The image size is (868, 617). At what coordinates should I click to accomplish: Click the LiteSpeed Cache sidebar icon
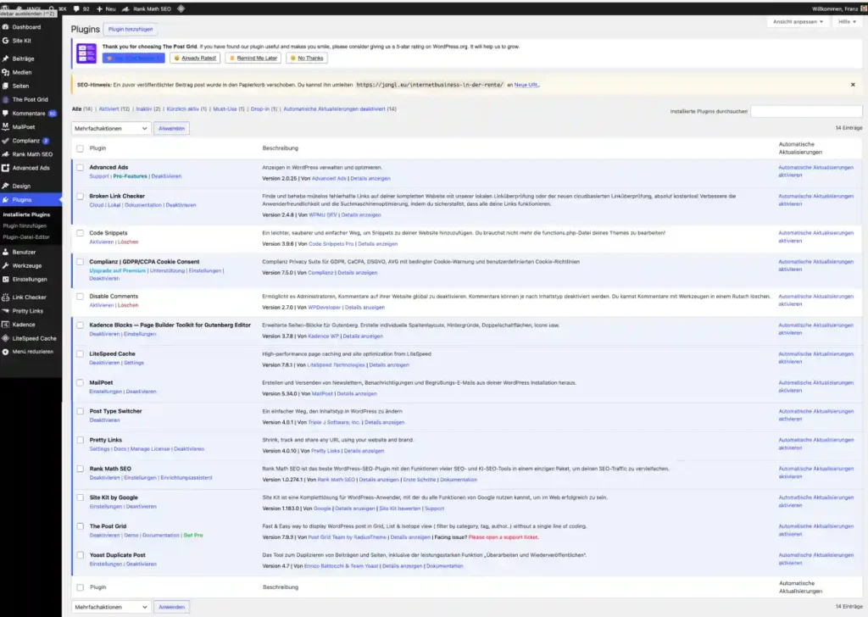[x=6, y=338]
